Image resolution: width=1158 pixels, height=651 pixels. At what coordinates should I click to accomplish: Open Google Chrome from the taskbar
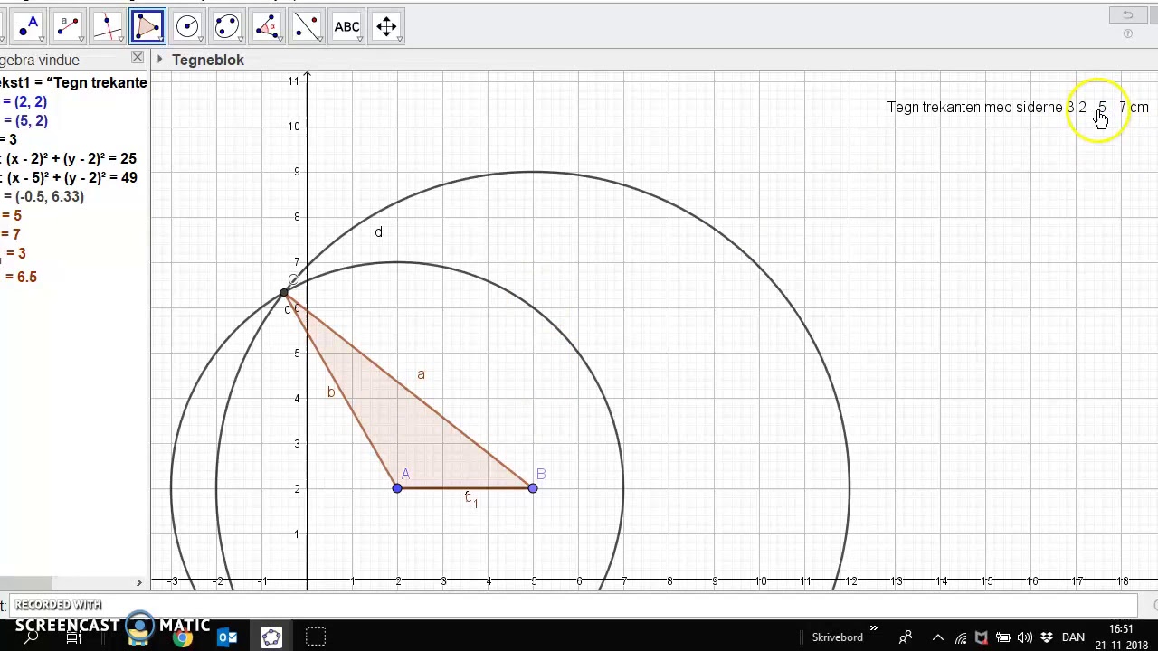point(183,637)
